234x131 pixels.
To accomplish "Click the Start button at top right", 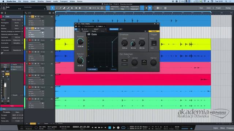I will click(x=201, y=8).
